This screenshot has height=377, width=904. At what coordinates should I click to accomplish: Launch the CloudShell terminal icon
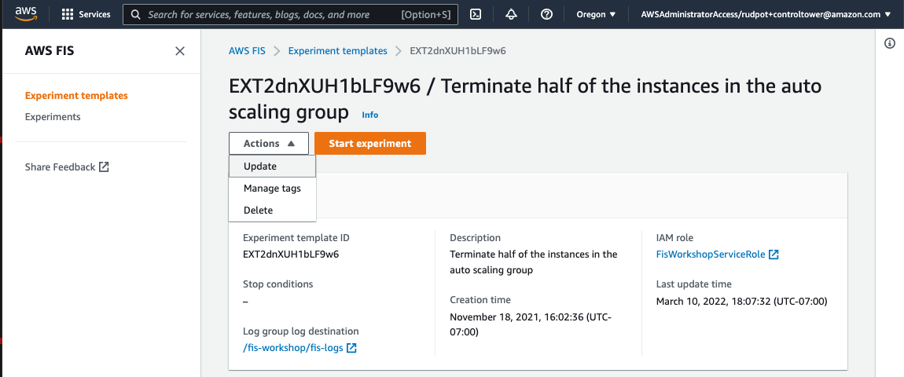click(476, 14)
